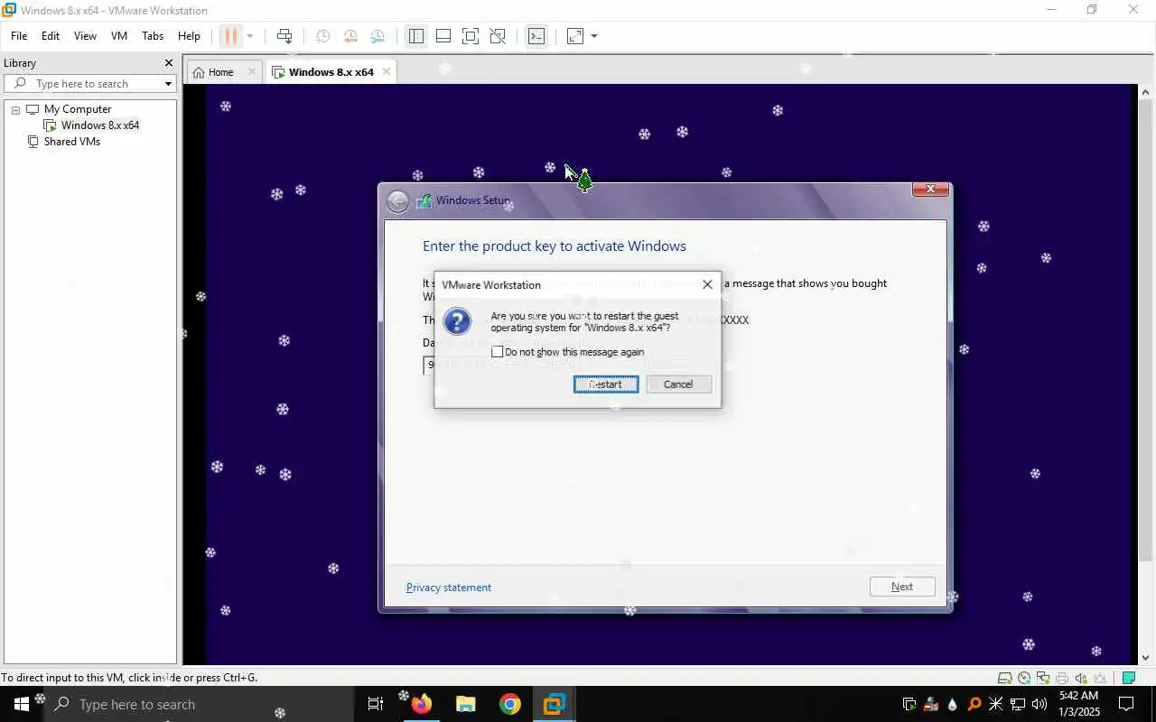
Task: Close the Windows 8.x x64 tab
Action: pyautogui.click(x=387, y=72)
